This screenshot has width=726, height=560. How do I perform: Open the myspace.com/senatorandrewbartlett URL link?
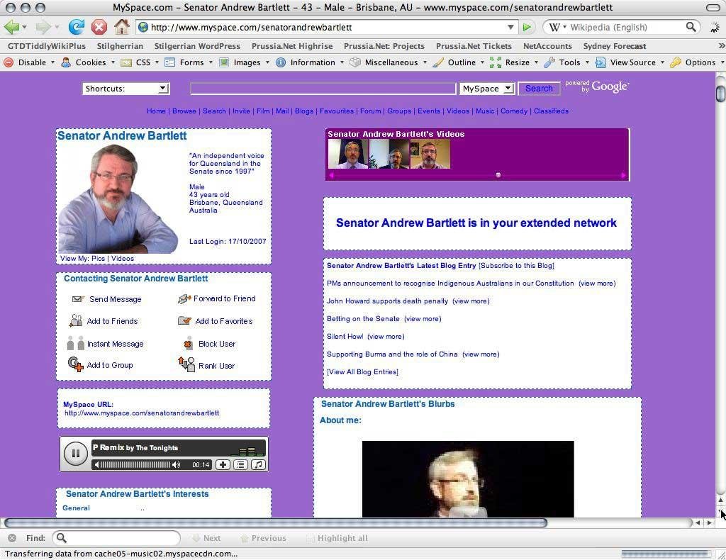[x=142, y=413]
